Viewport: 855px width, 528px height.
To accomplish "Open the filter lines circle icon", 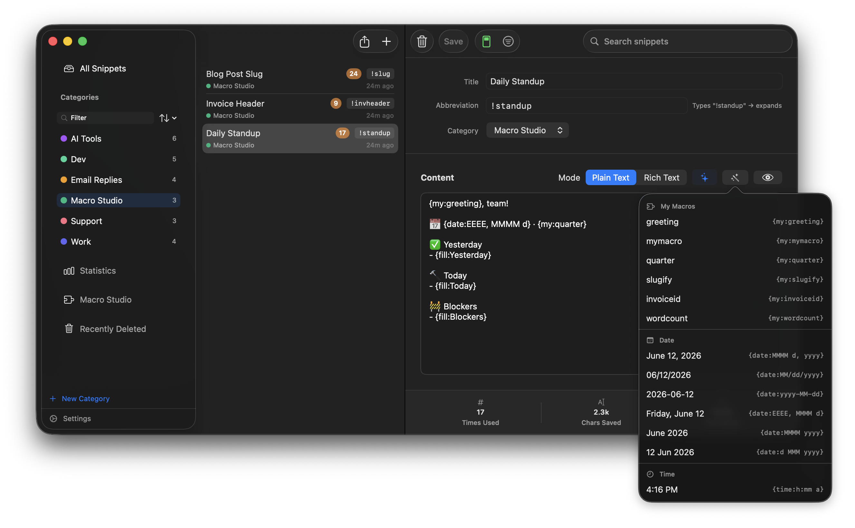I will (508, 41).
